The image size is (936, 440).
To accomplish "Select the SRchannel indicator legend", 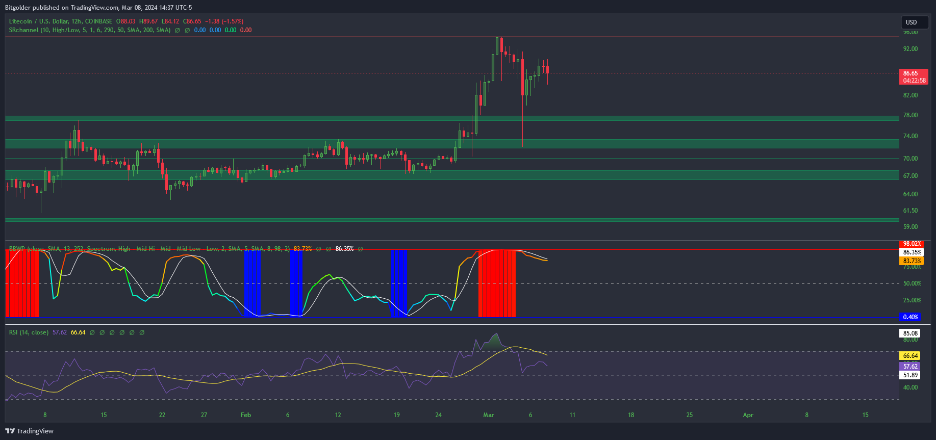I will [x=89, y=30].
